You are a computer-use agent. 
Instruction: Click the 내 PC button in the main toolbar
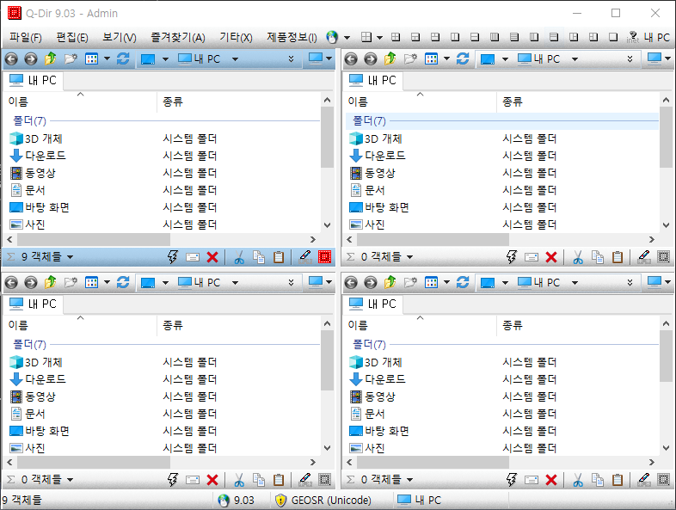[x=657, y=38]
